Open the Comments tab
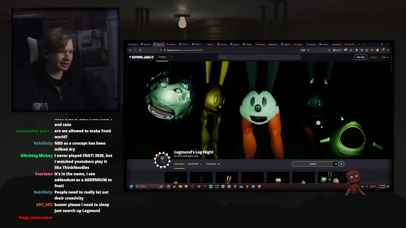This screenshot has height=228, width=406. (x=194, y=164)
